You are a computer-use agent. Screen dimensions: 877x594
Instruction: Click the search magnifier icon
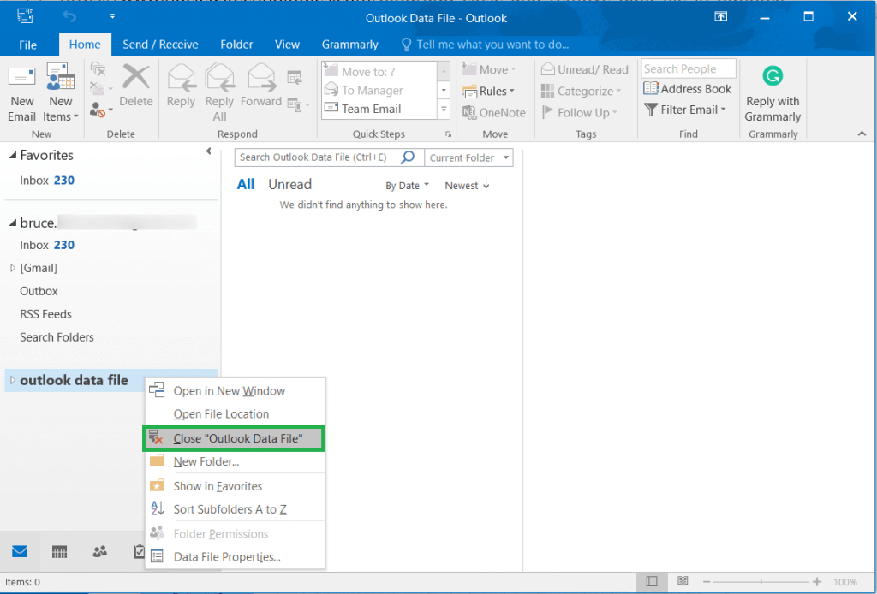tap(408, 157)
